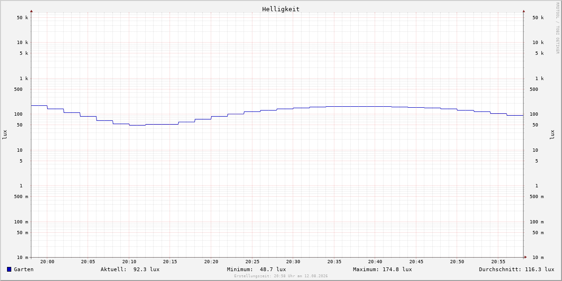
Task: Click the 20:15 time axis label
Action: (x=170, y=262)
